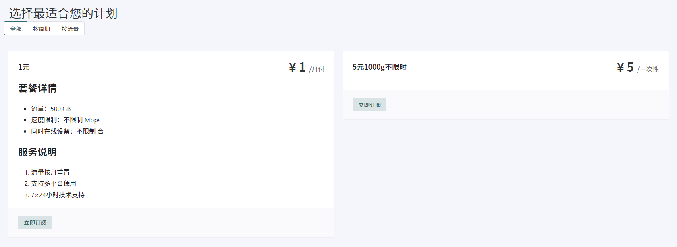Select the 全部 tab

[x=16, y=29]
